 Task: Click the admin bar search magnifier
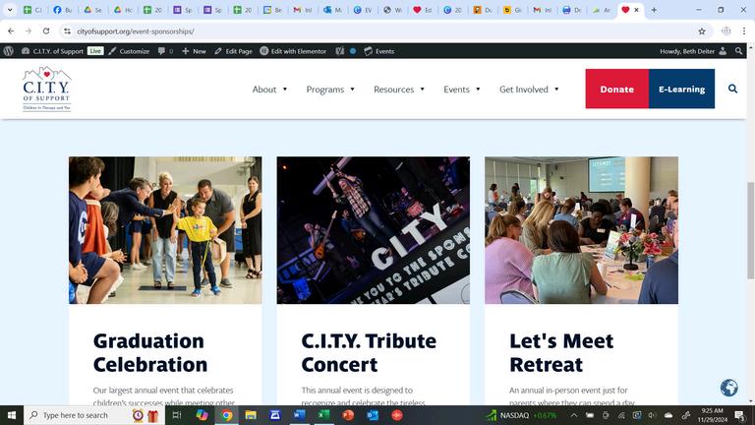738,51
